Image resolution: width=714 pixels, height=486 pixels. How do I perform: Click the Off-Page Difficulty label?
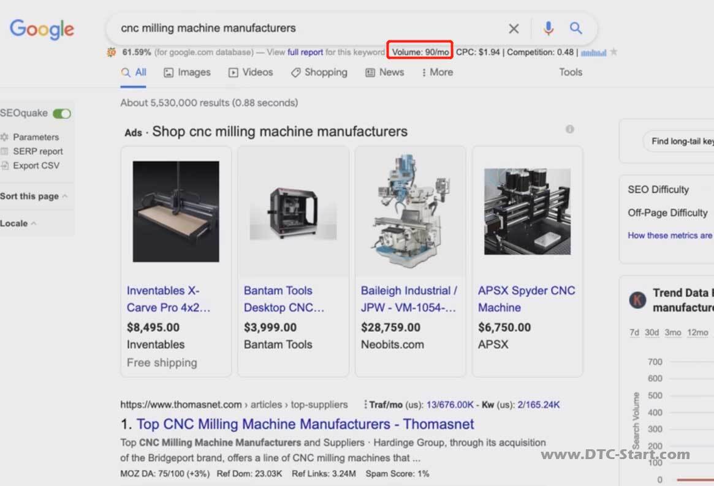pyautogui.click(x=667, y=213)
